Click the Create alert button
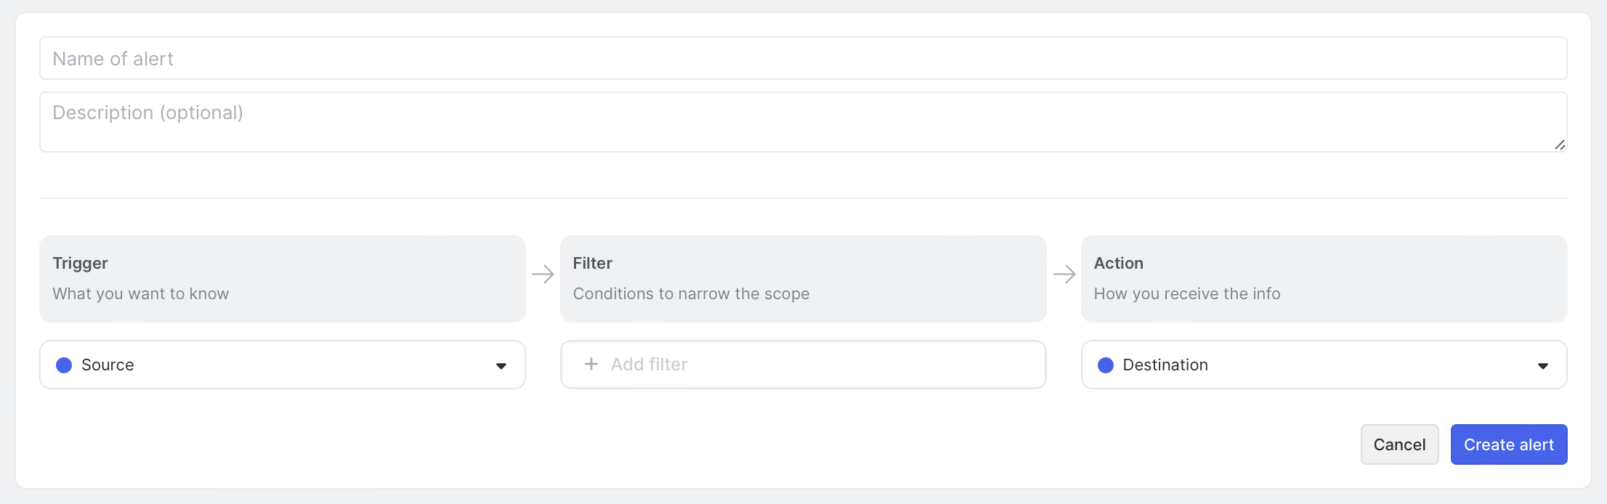 pos(1509,444)
